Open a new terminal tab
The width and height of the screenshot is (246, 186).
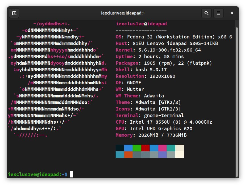tap(14, 13)
